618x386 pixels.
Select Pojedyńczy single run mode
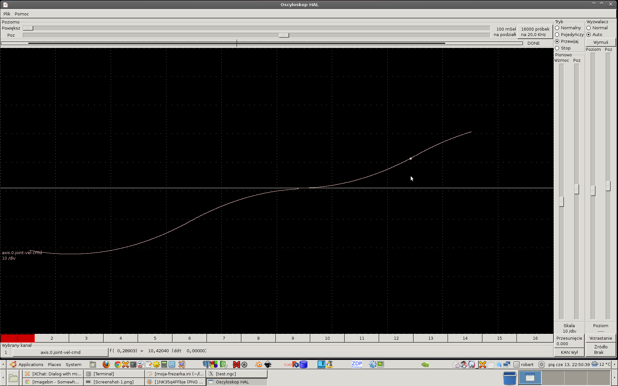569,35
